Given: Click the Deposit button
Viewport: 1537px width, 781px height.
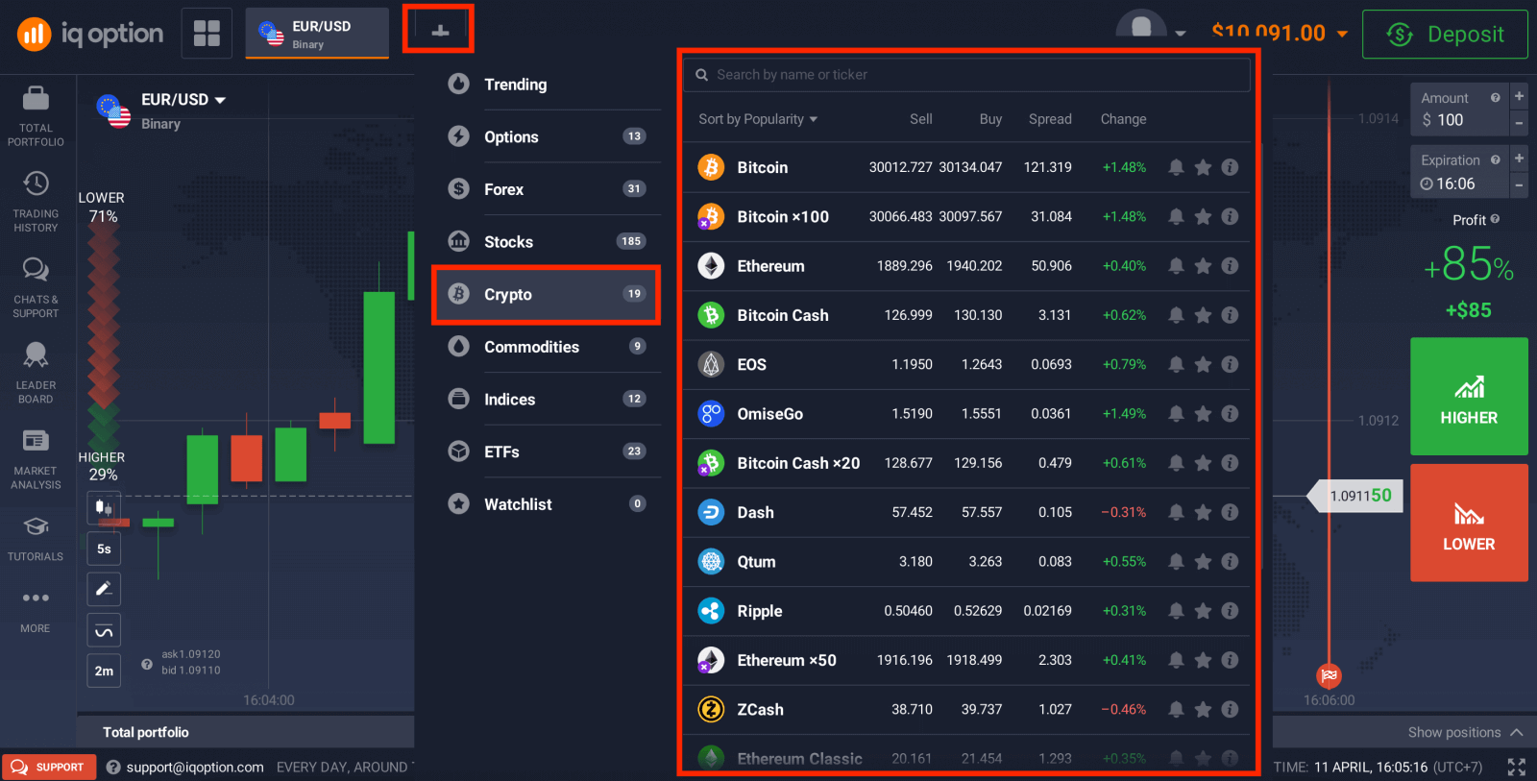Looking at the screenshot, I should [1445, 35].
